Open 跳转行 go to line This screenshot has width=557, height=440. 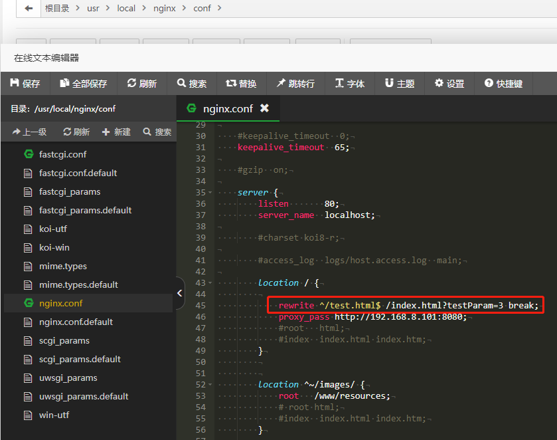[x=295, y=84]
